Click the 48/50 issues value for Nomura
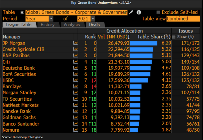The width and height of the screenshot is (203, 140). point(193,130)
